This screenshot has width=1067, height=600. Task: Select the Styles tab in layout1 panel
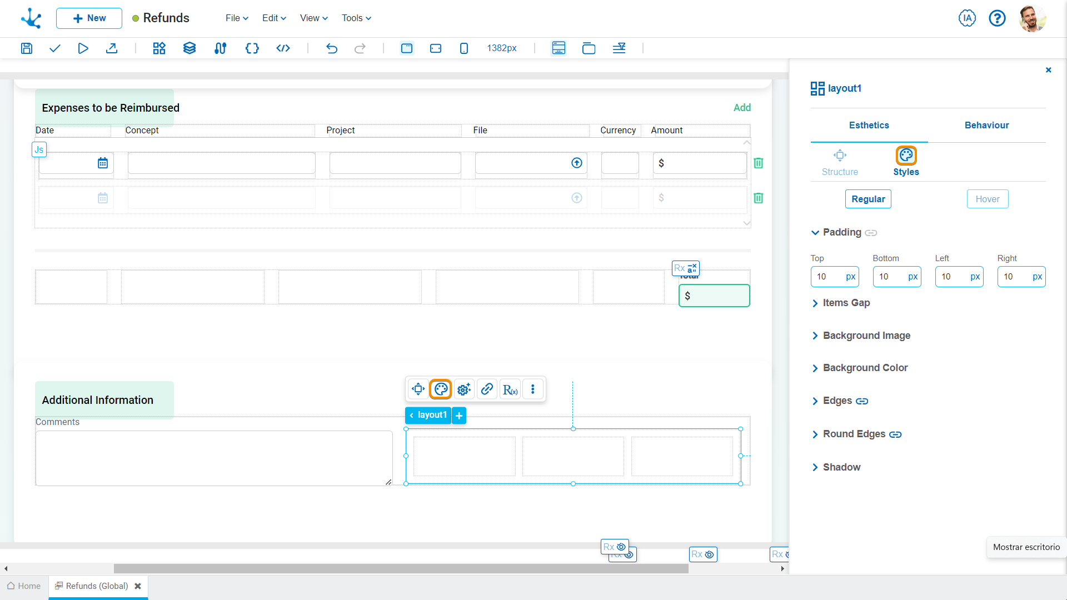tap(906, 161)
